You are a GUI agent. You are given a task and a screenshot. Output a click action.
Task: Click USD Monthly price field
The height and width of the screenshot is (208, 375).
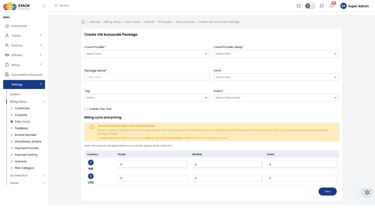227,178
